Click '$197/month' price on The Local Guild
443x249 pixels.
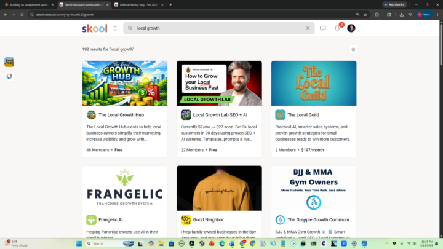[313, 150]
